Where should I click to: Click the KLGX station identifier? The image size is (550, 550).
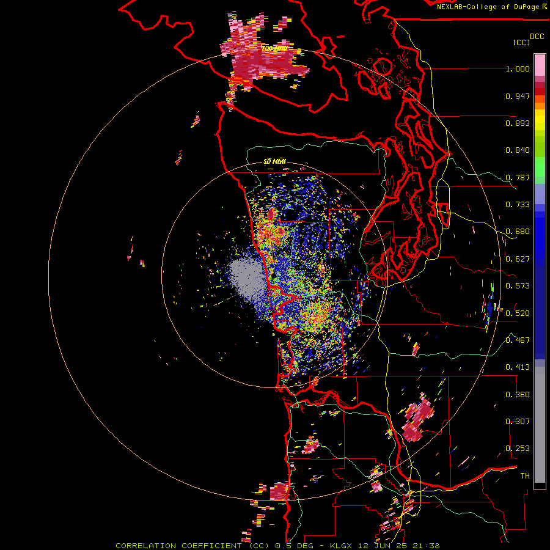(340, 546)
